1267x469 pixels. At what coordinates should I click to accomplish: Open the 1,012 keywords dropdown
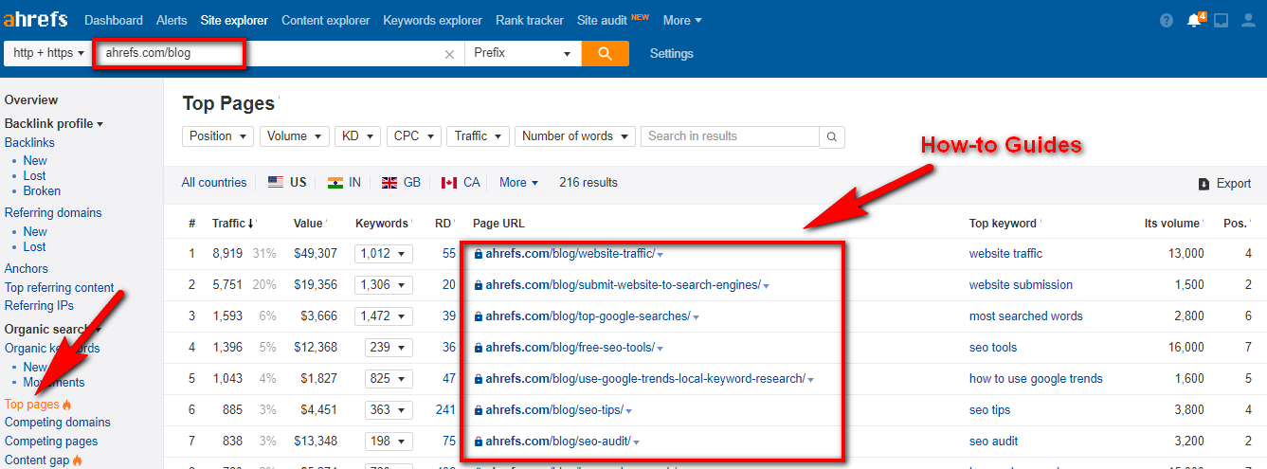pos(384,254)
